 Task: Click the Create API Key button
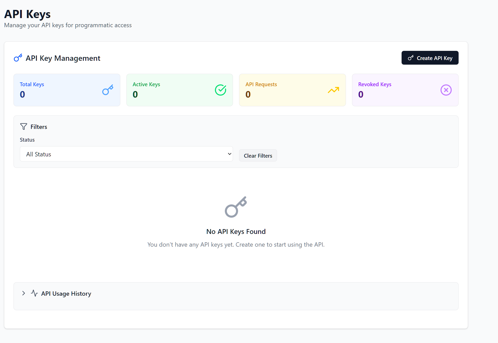(x=430, y=58)
